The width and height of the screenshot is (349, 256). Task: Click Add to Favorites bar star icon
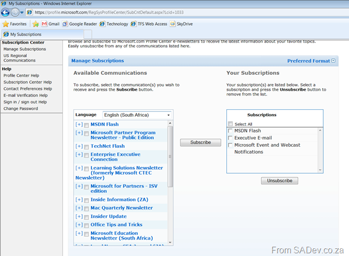click(35, 24)
